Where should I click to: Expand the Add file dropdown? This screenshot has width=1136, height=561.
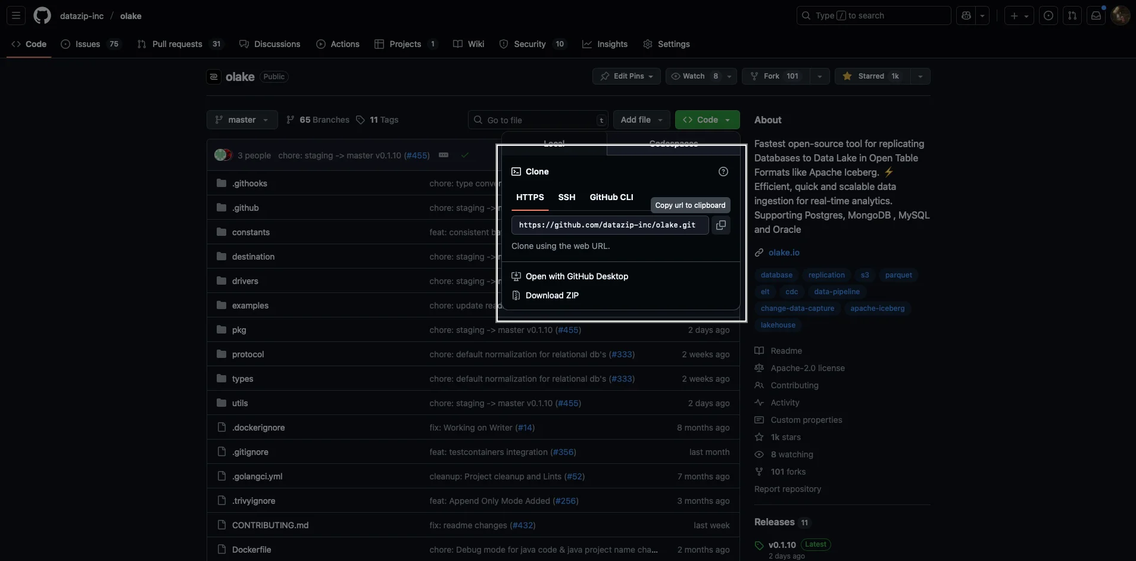[641, 120]
